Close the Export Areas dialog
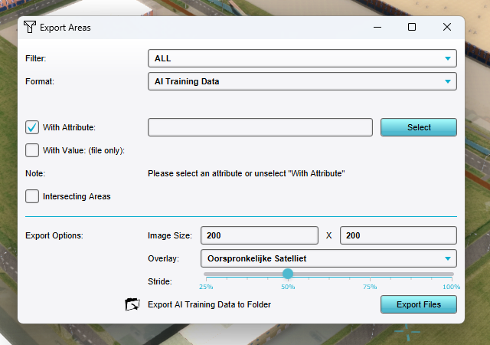Image resolution: width=490 pixels, height=345 pixels. (447, 28)
